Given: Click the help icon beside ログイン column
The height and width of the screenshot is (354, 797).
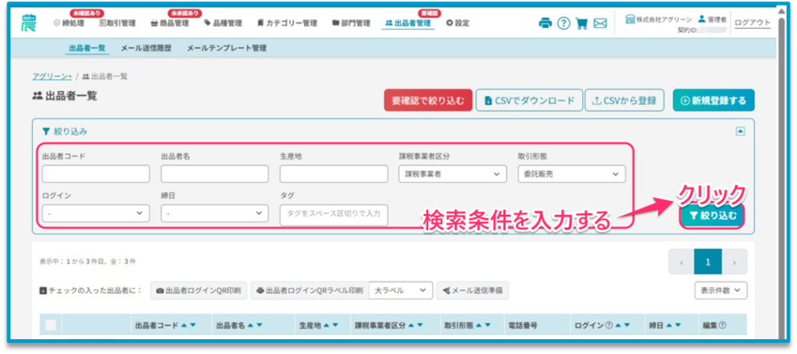Looking at the screenshot, I should (609, 325).
